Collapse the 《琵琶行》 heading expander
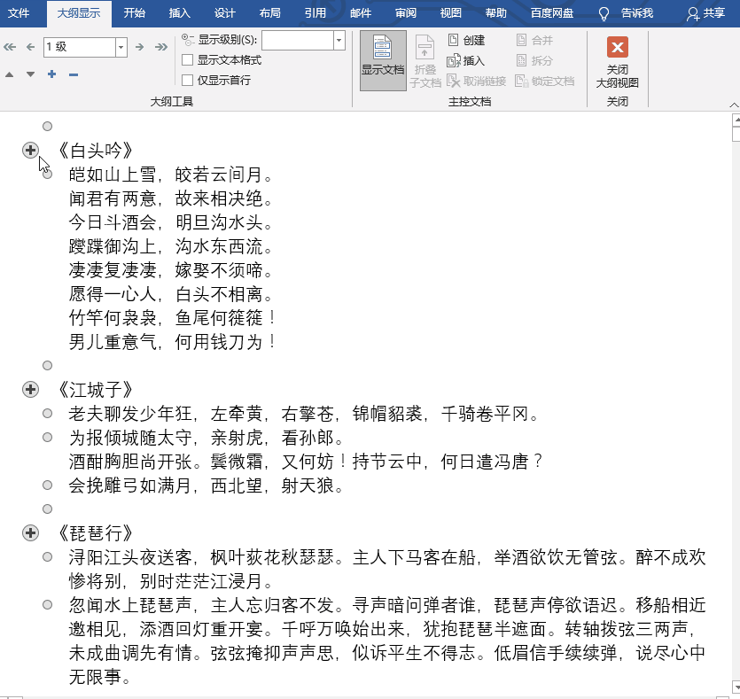 pyautogui.click(x=30, y=532)
